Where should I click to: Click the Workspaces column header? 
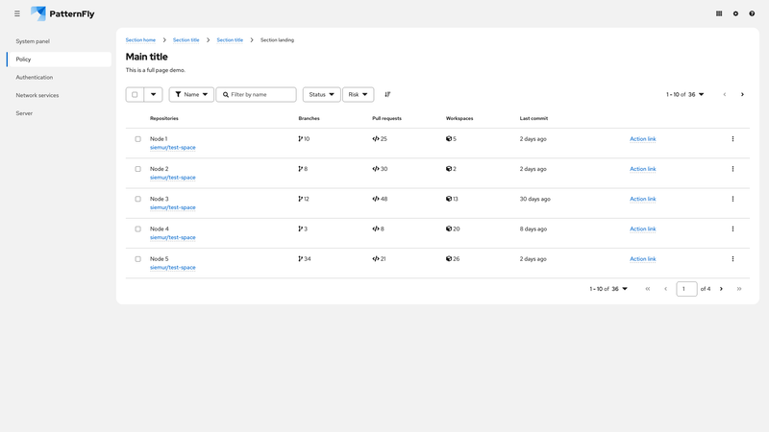pos(459,118)
